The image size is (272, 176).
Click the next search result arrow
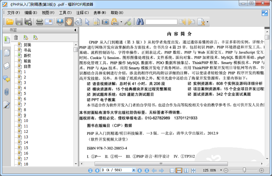191,22
